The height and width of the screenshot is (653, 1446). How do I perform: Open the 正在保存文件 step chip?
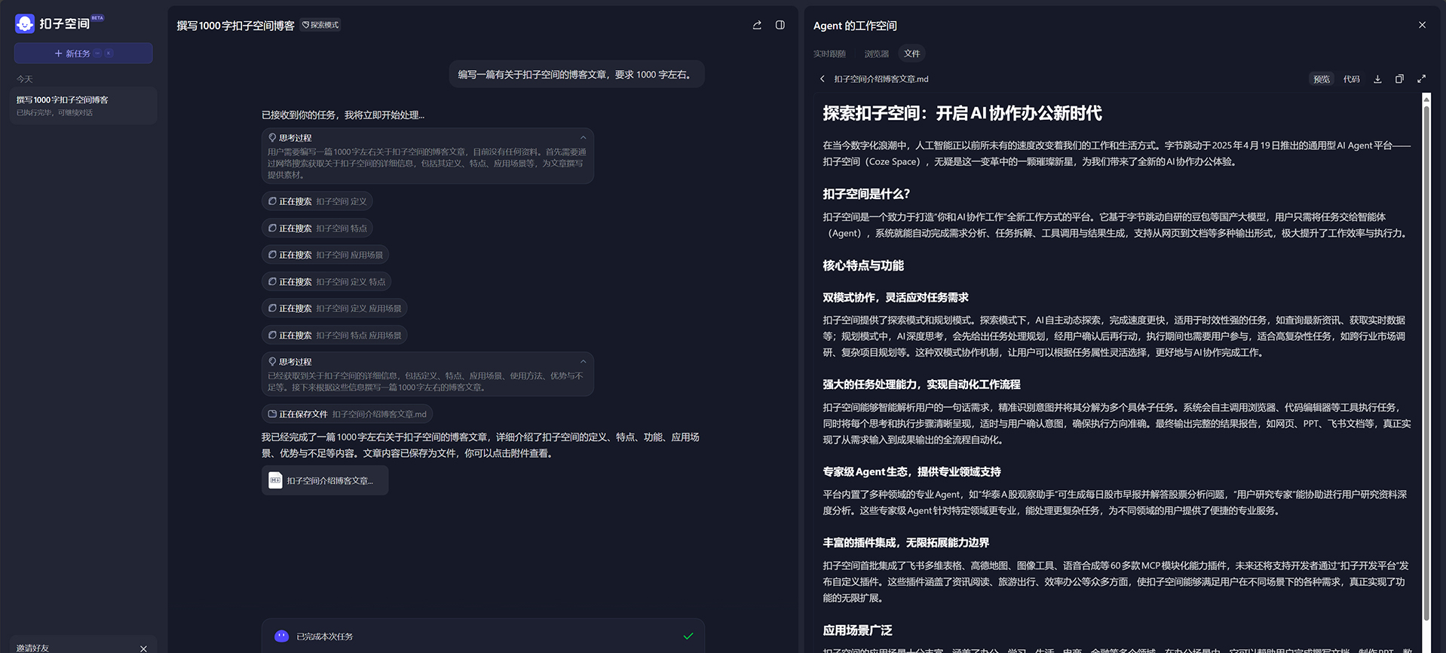click(347, 414)
